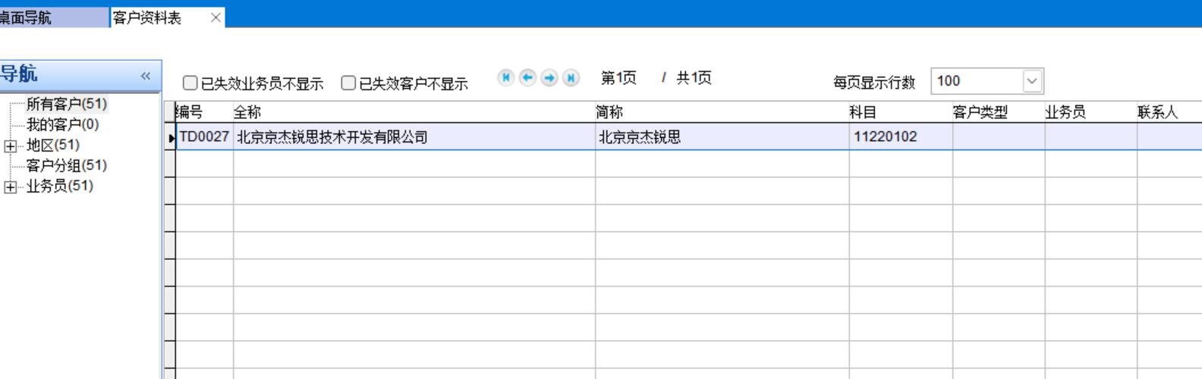1202x379 pixels.
Task: Jump to last page navigation icon
Action: click(x=571, y=78)
